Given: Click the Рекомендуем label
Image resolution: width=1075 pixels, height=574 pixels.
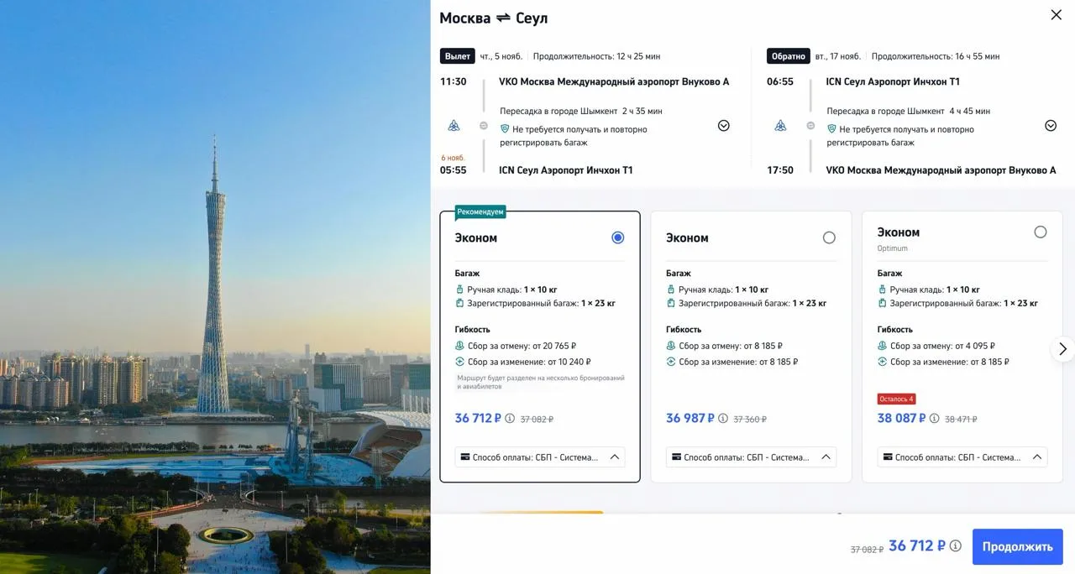Looking at the screenshot, I should [x=480, y=211].
